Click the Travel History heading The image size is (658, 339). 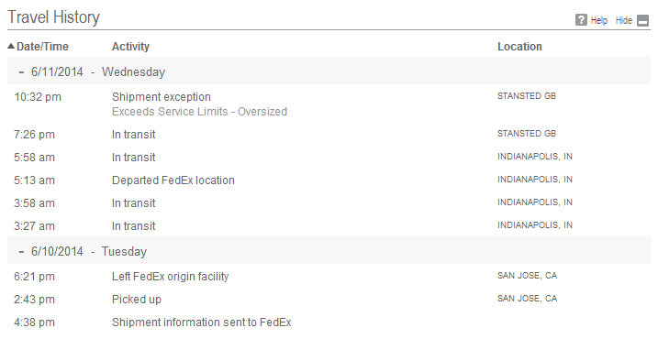(54, 17)
